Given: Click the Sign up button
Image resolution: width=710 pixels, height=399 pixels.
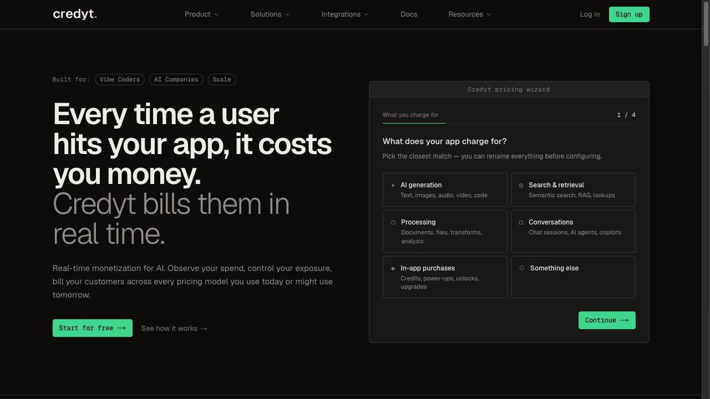Looking at the screenshot, I should [629, 14].
